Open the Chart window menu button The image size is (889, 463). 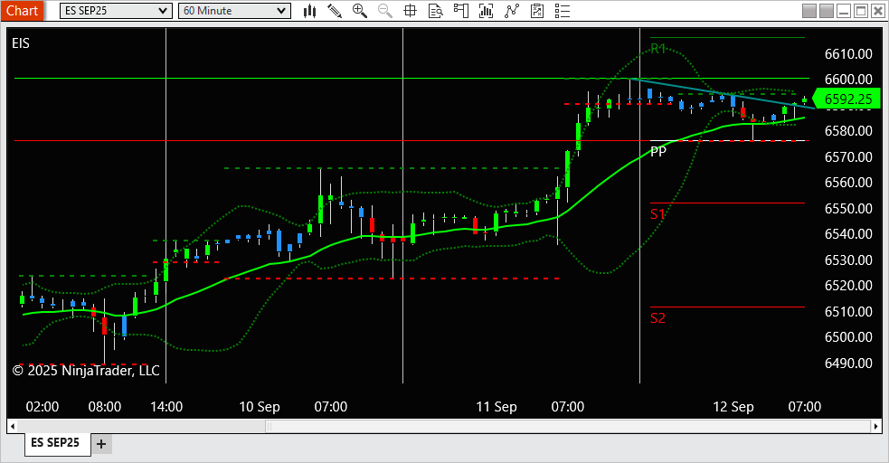(22, 10)
